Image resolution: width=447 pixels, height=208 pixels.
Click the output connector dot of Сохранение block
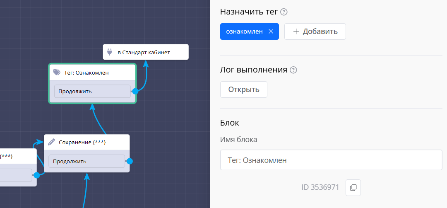click(130, 161)
